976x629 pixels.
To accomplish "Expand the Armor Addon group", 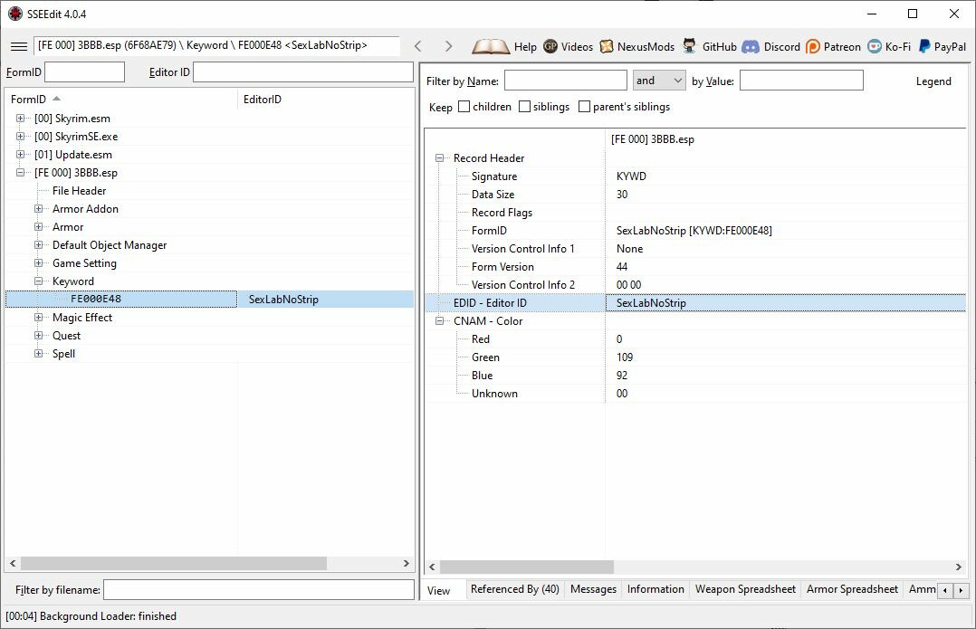I will [39, 209].
